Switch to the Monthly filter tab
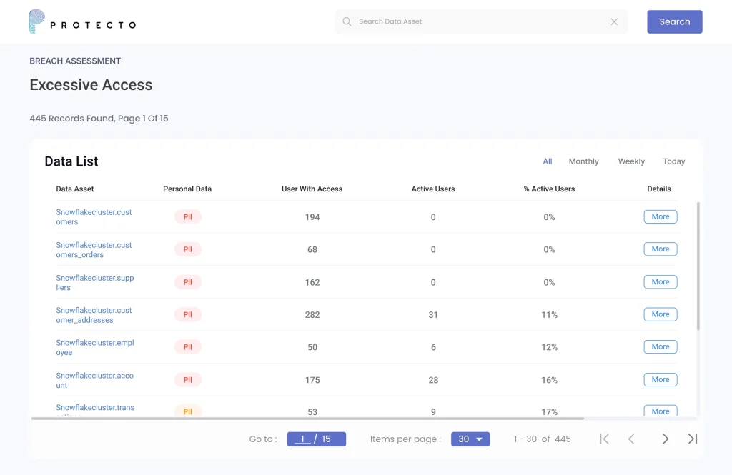The width and height of the screenshot is (732, 475). point(583,161)
